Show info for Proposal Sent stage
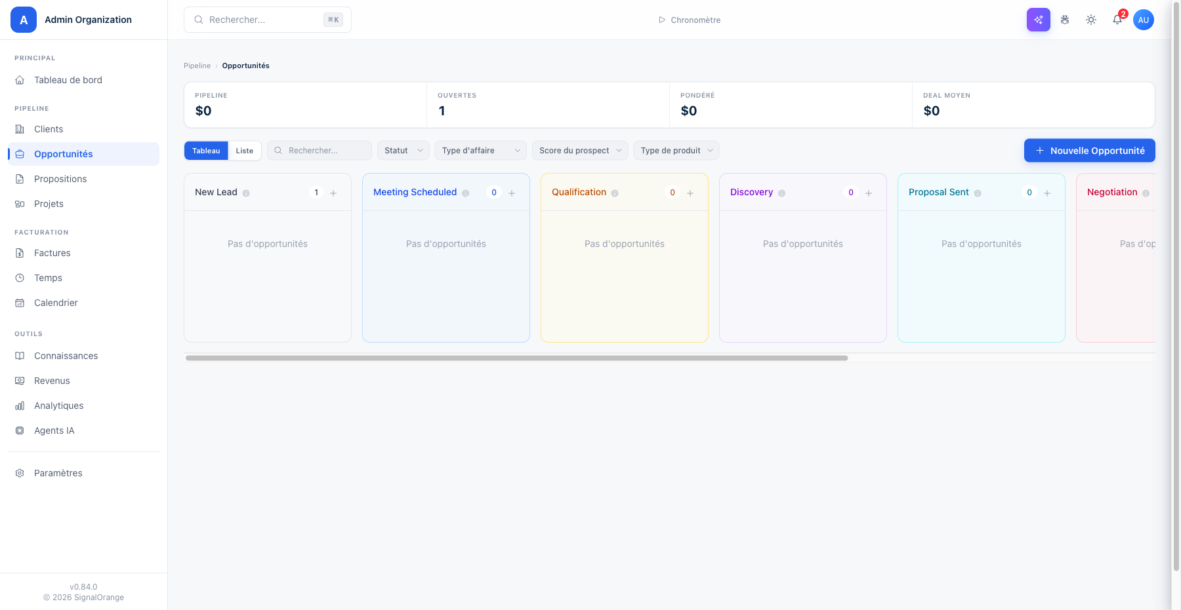 (x=978, y=193)
